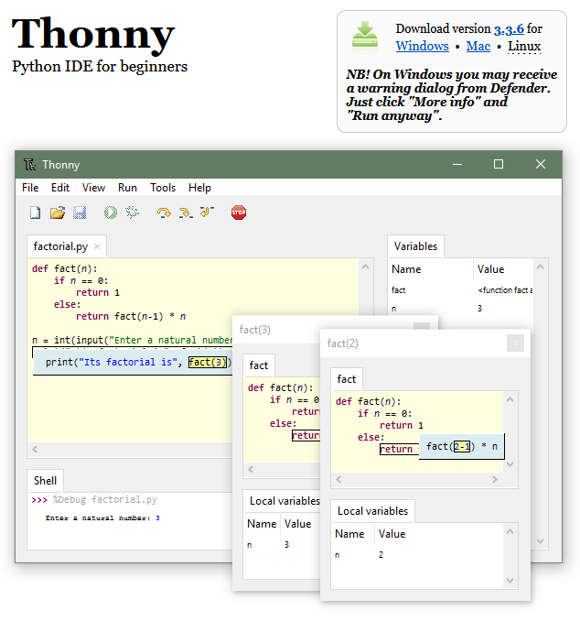Click the New file toolbar icon
Screen dimensions: 580x621
(x=35, y=212)
